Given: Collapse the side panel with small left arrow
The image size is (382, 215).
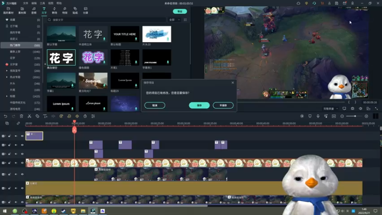Looking at the screenshot, I should 45,64.
